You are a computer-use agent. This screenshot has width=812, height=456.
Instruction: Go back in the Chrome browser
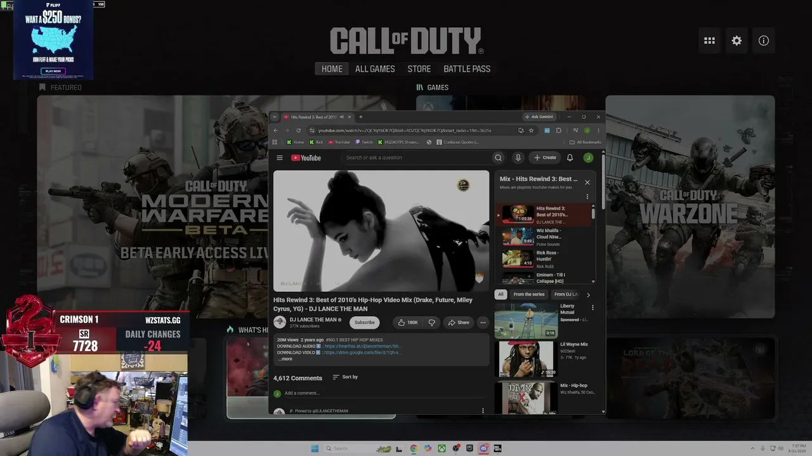275,130
